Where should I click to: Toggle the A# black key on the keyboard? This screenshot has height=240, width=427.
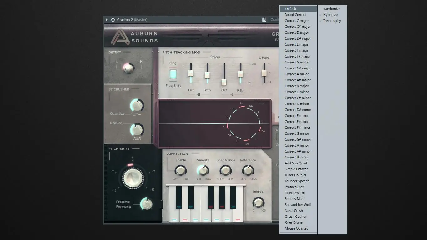(x=233, y=197)
